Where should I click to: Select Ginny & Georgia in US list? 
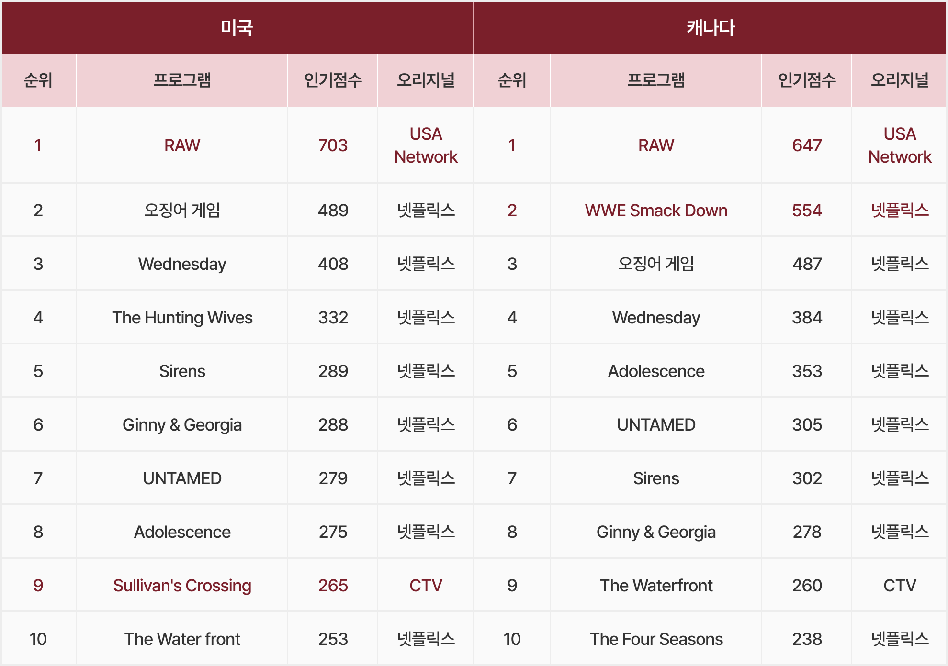coord(182,425)
